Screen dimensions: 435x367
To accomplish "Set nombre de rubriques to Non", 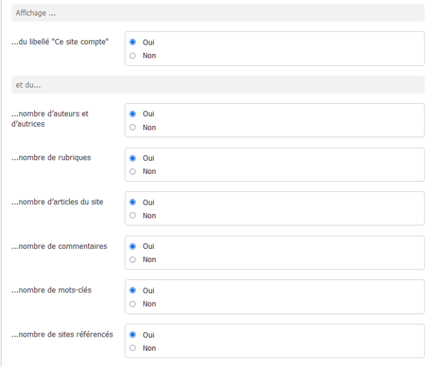I will (x=133, y=171).
